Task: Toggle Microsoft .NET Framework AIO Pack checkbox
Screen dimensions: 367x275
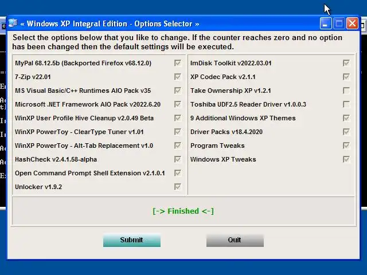Action: 178,104
